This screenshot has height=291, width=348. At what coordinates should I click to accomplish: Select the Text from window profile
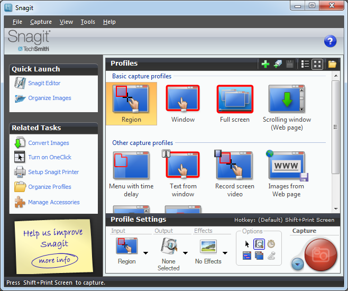183,174
